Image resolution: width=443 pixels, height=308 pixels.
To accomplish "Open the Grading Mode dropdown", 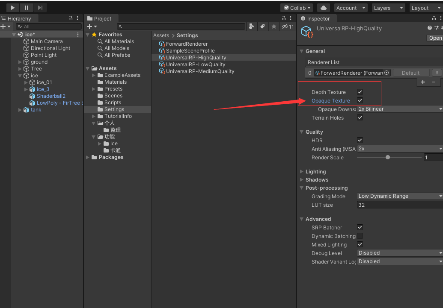I will click(x=400, y=196).
